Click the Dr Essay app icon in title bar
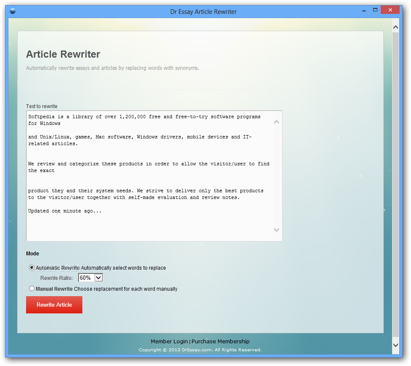 [x=13, y=11]
